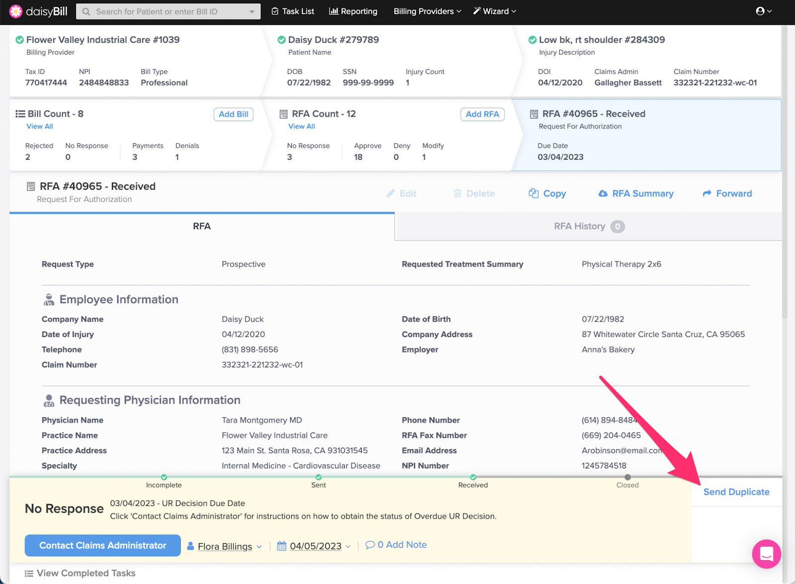Switch to the RFA History tab
The image size is (795, 584).
[x=589, y=226]
